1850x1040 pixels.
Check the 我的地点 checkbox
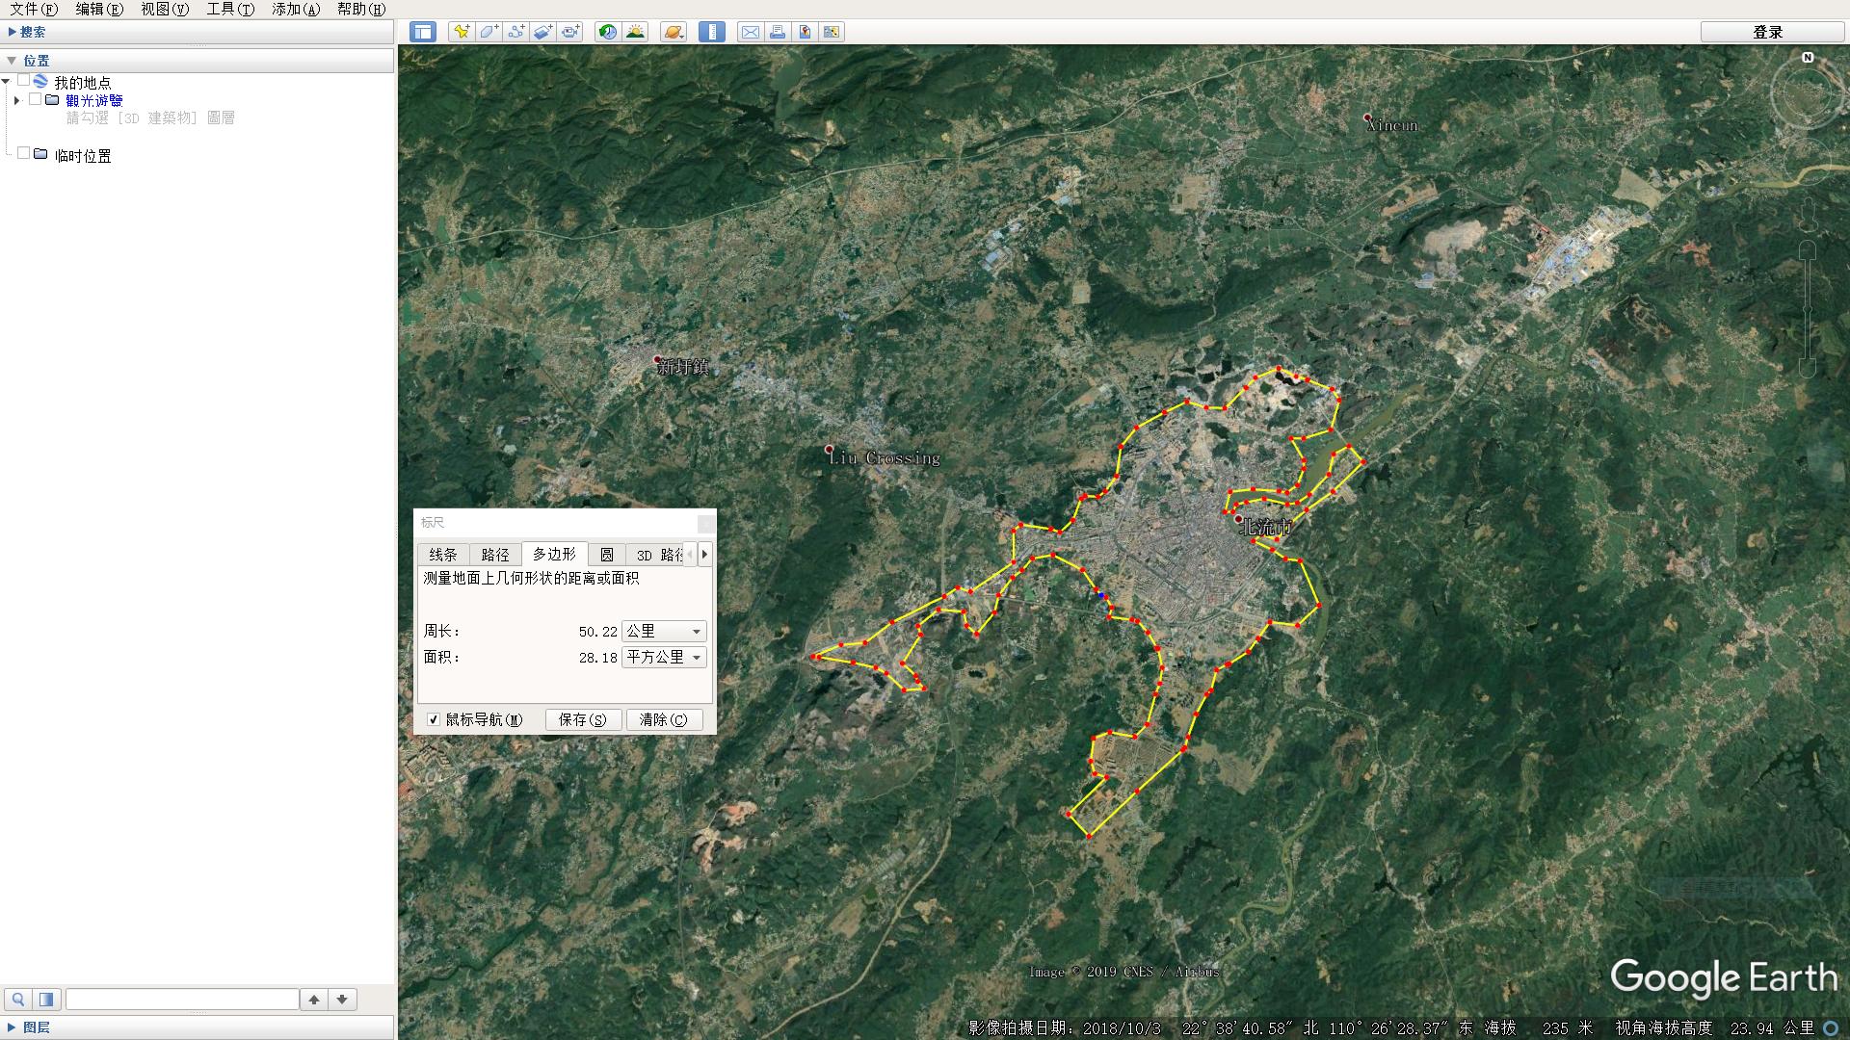pyautogui.click(x=24, y=81)
